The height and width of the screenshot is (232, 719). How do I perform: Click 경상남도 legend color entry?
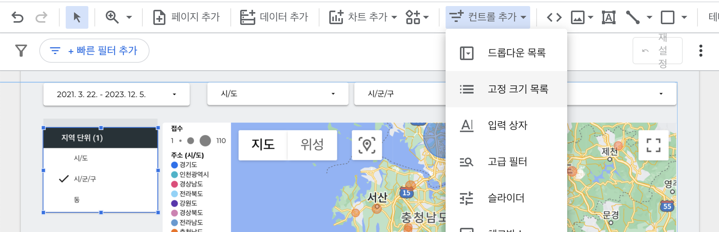click(x=187, y=184)
